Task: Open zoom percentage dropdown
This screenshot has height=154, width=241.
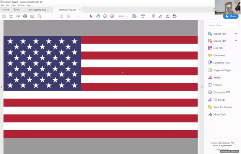Action: pos(127,16)
